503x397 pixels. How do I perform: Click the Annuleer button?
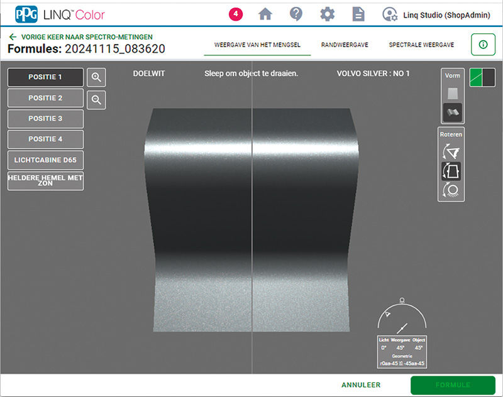(x=361, y=385)
